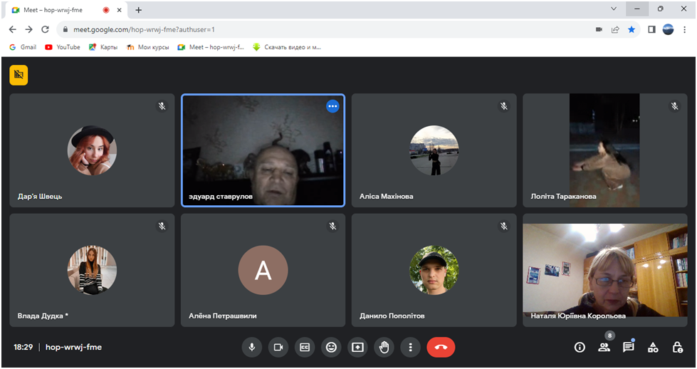Close the Meet browser tab
The width and height of the screenshot is (697, 369).
[x=119, y=10]
